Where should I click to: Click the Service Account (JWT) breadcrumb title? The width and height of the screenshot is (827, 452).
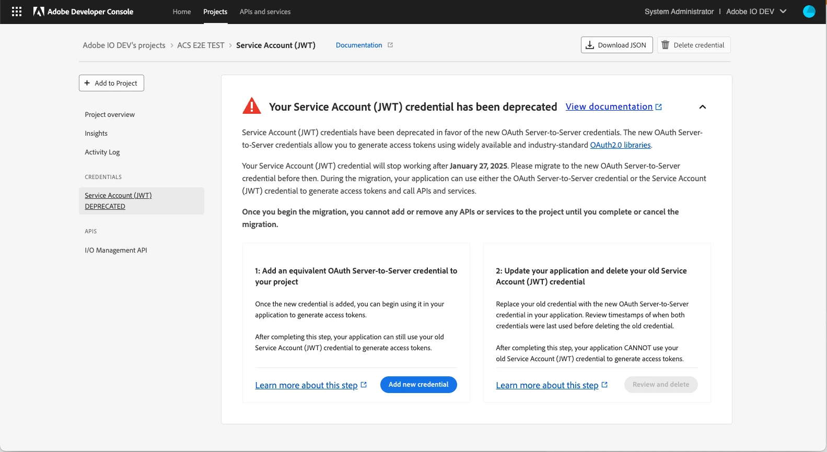(276, 45)
